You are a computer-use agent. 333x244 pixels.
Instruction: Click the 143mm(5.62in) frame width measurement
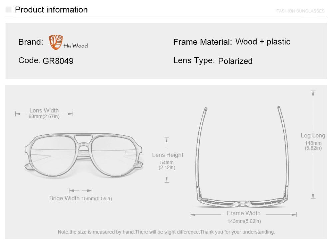(244, 221)
